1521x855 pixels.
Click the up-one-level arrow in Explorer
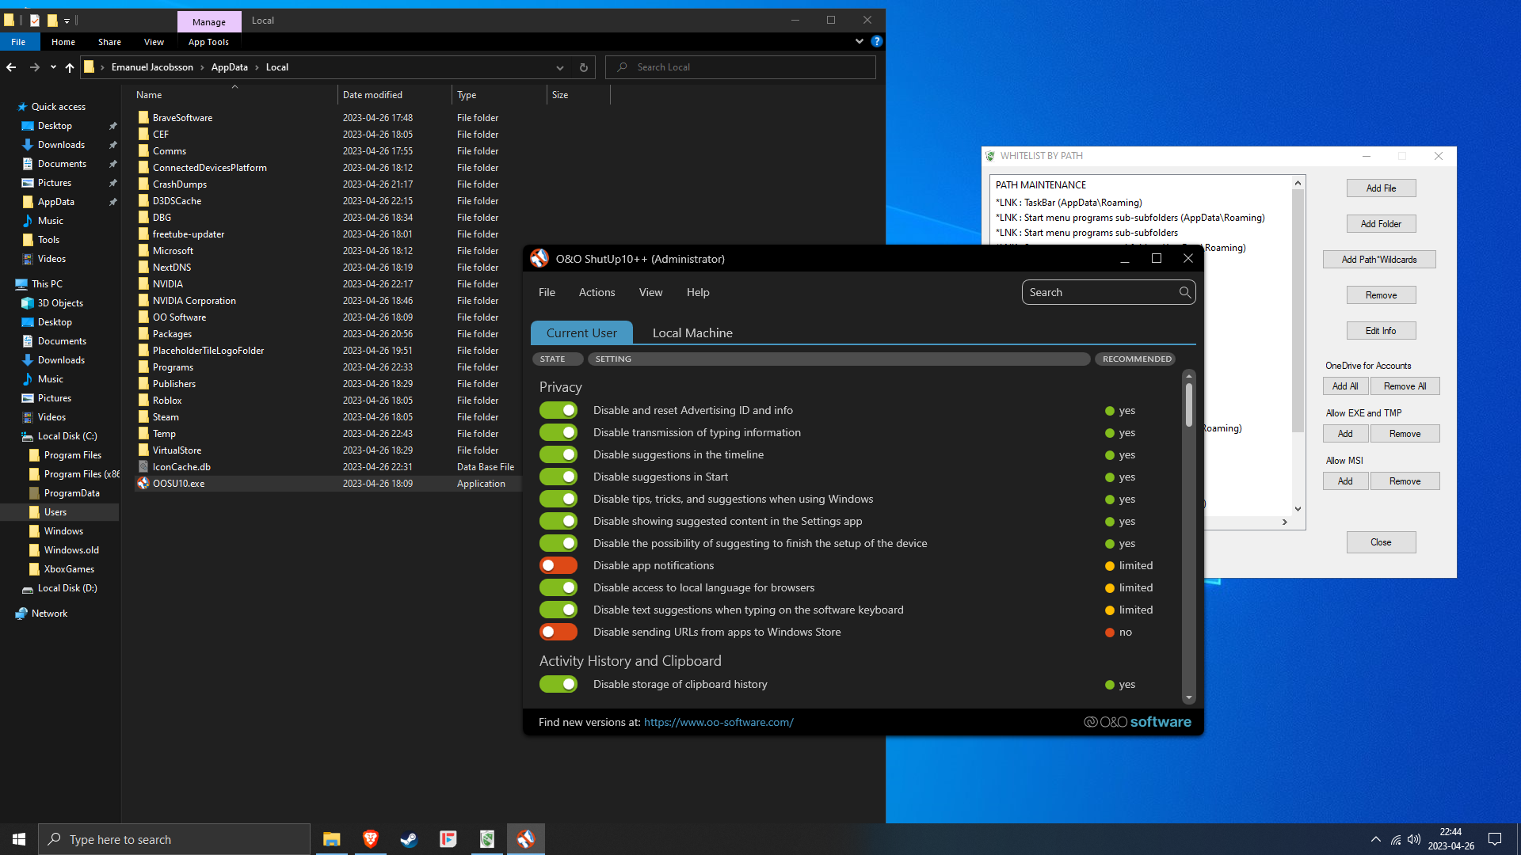point(70,67)
